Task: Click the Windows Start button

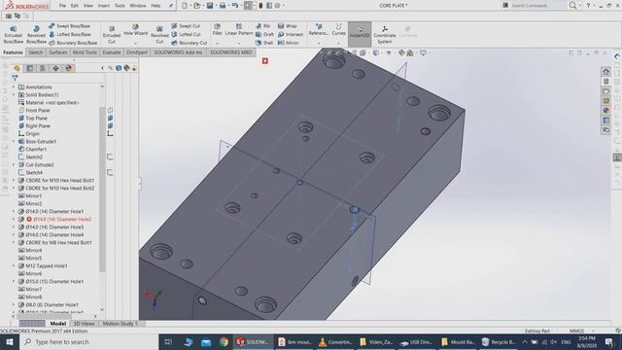Action: pyautogui.click(x=9, y=341)
